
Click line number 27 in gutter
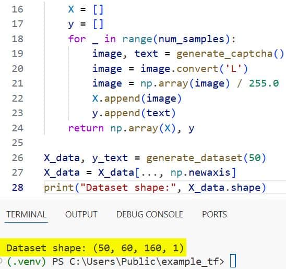18,173
